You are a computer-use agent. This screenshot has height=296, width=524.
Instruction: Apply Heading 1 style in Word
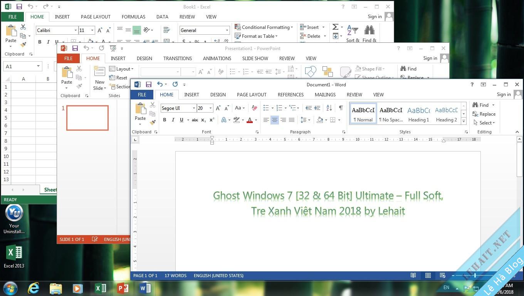pos(418,114)
